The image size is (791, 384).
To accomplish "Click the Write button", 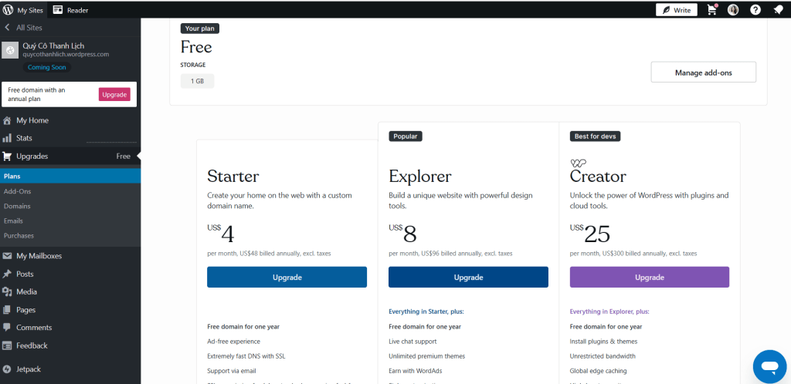I will tap(677, 10).
